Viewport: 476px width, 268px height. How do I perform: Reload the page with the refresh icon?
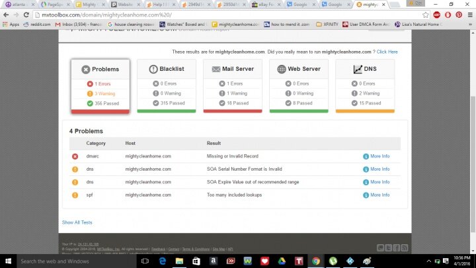tap(26, 15)
